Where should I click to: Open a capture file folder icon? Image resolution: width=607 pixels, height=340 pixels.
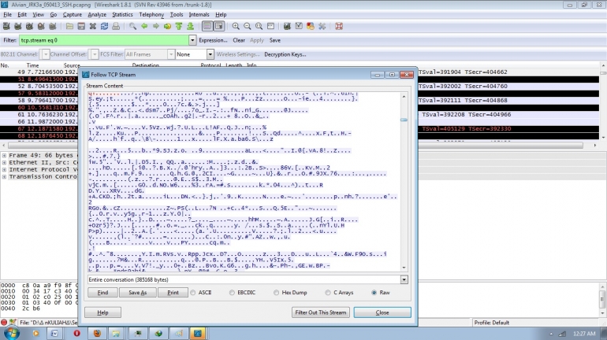pos(69,26)
